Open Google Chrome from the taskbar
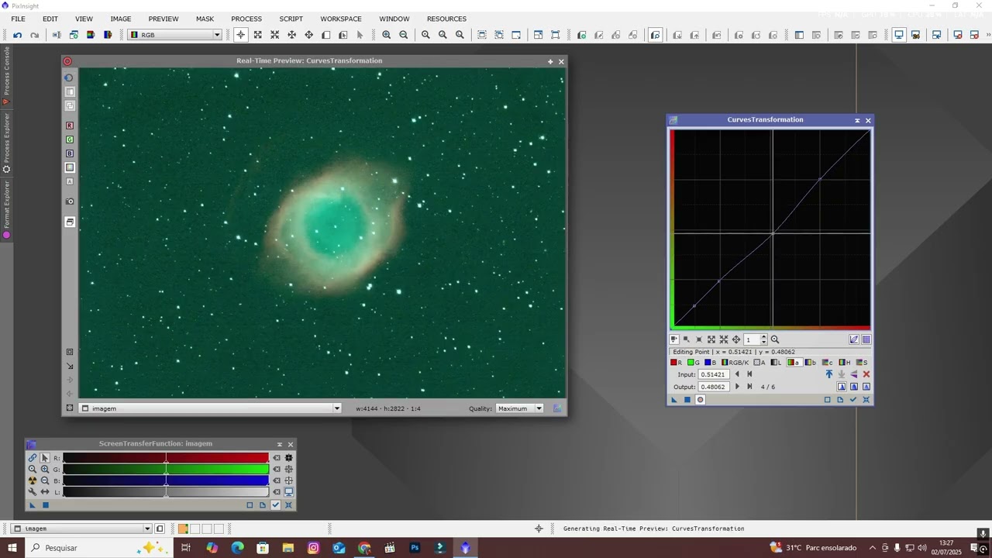Viewport: 992px width, 558px height. tap(364, 548)
